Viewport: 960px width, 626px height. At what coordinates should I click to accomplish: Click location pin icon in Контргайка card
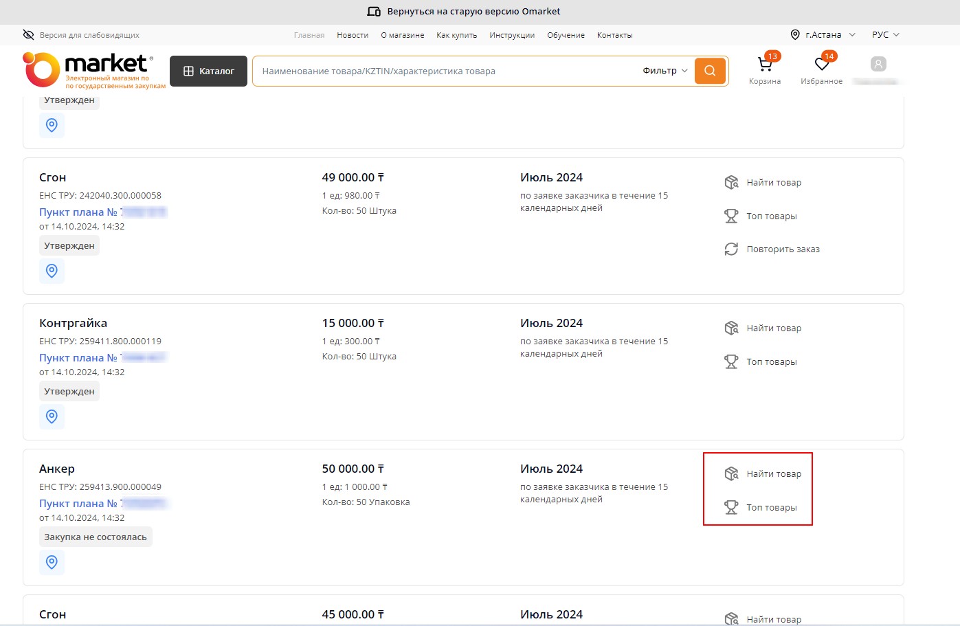tap(52, 416)
